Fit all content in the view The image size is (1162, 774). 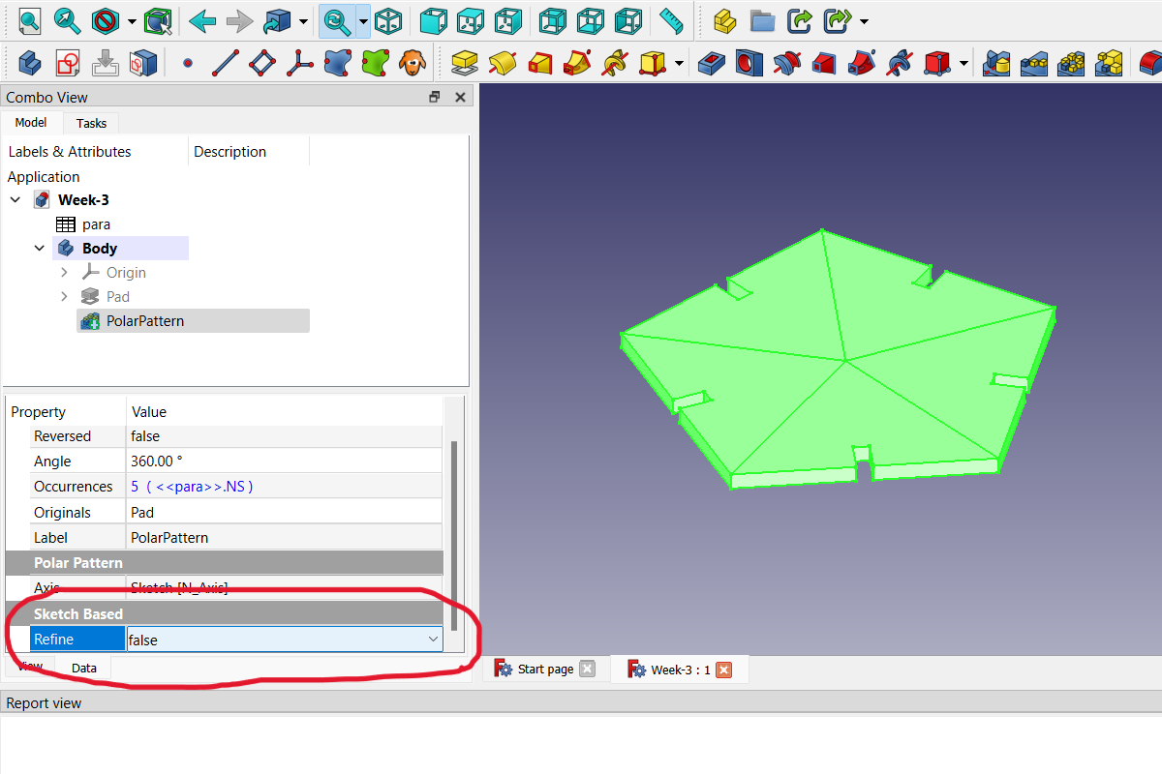tap(31, 19)
